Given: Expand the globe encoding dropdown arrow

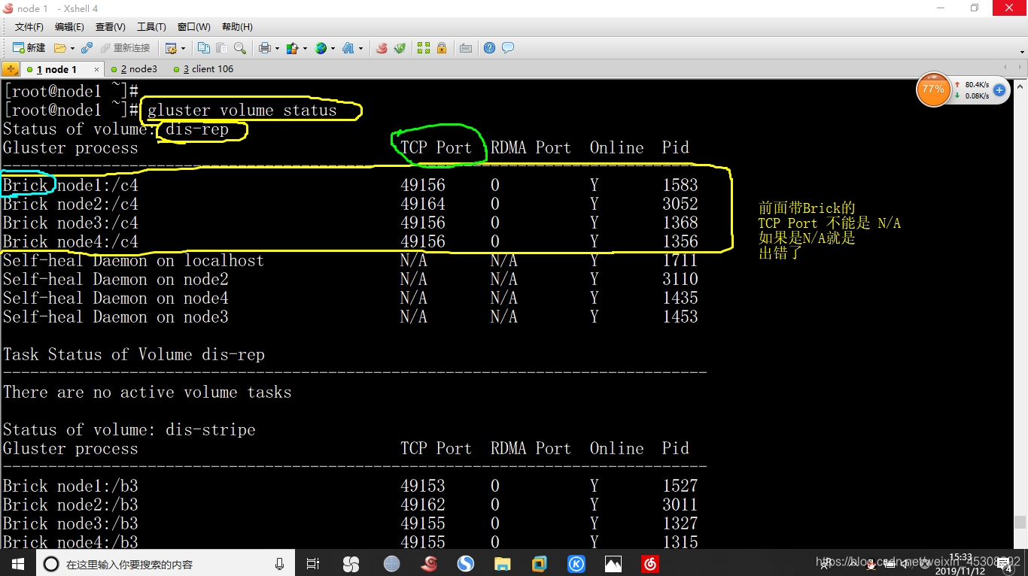Looking at the screenshot, I should [x=333, y=48].
